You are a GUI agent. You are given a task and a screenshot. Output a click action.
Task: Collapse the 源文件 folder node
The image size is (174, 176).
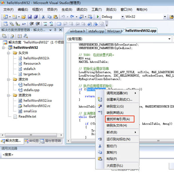9,79
